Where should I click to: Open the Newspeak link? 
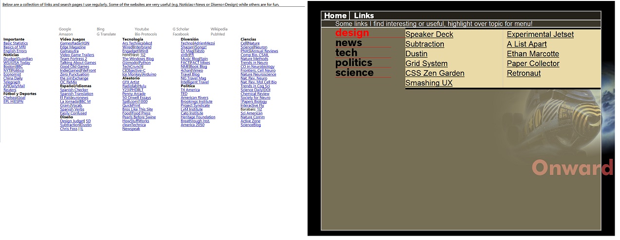[131, 129]
